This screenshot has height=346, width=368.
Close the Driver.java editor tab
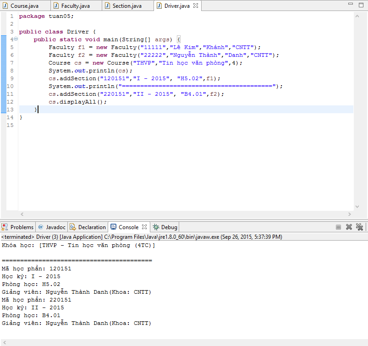[196, 5]
